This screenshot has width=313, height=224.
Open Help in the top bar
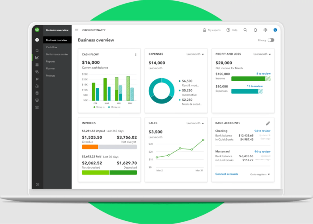click(x=232, y=30)
